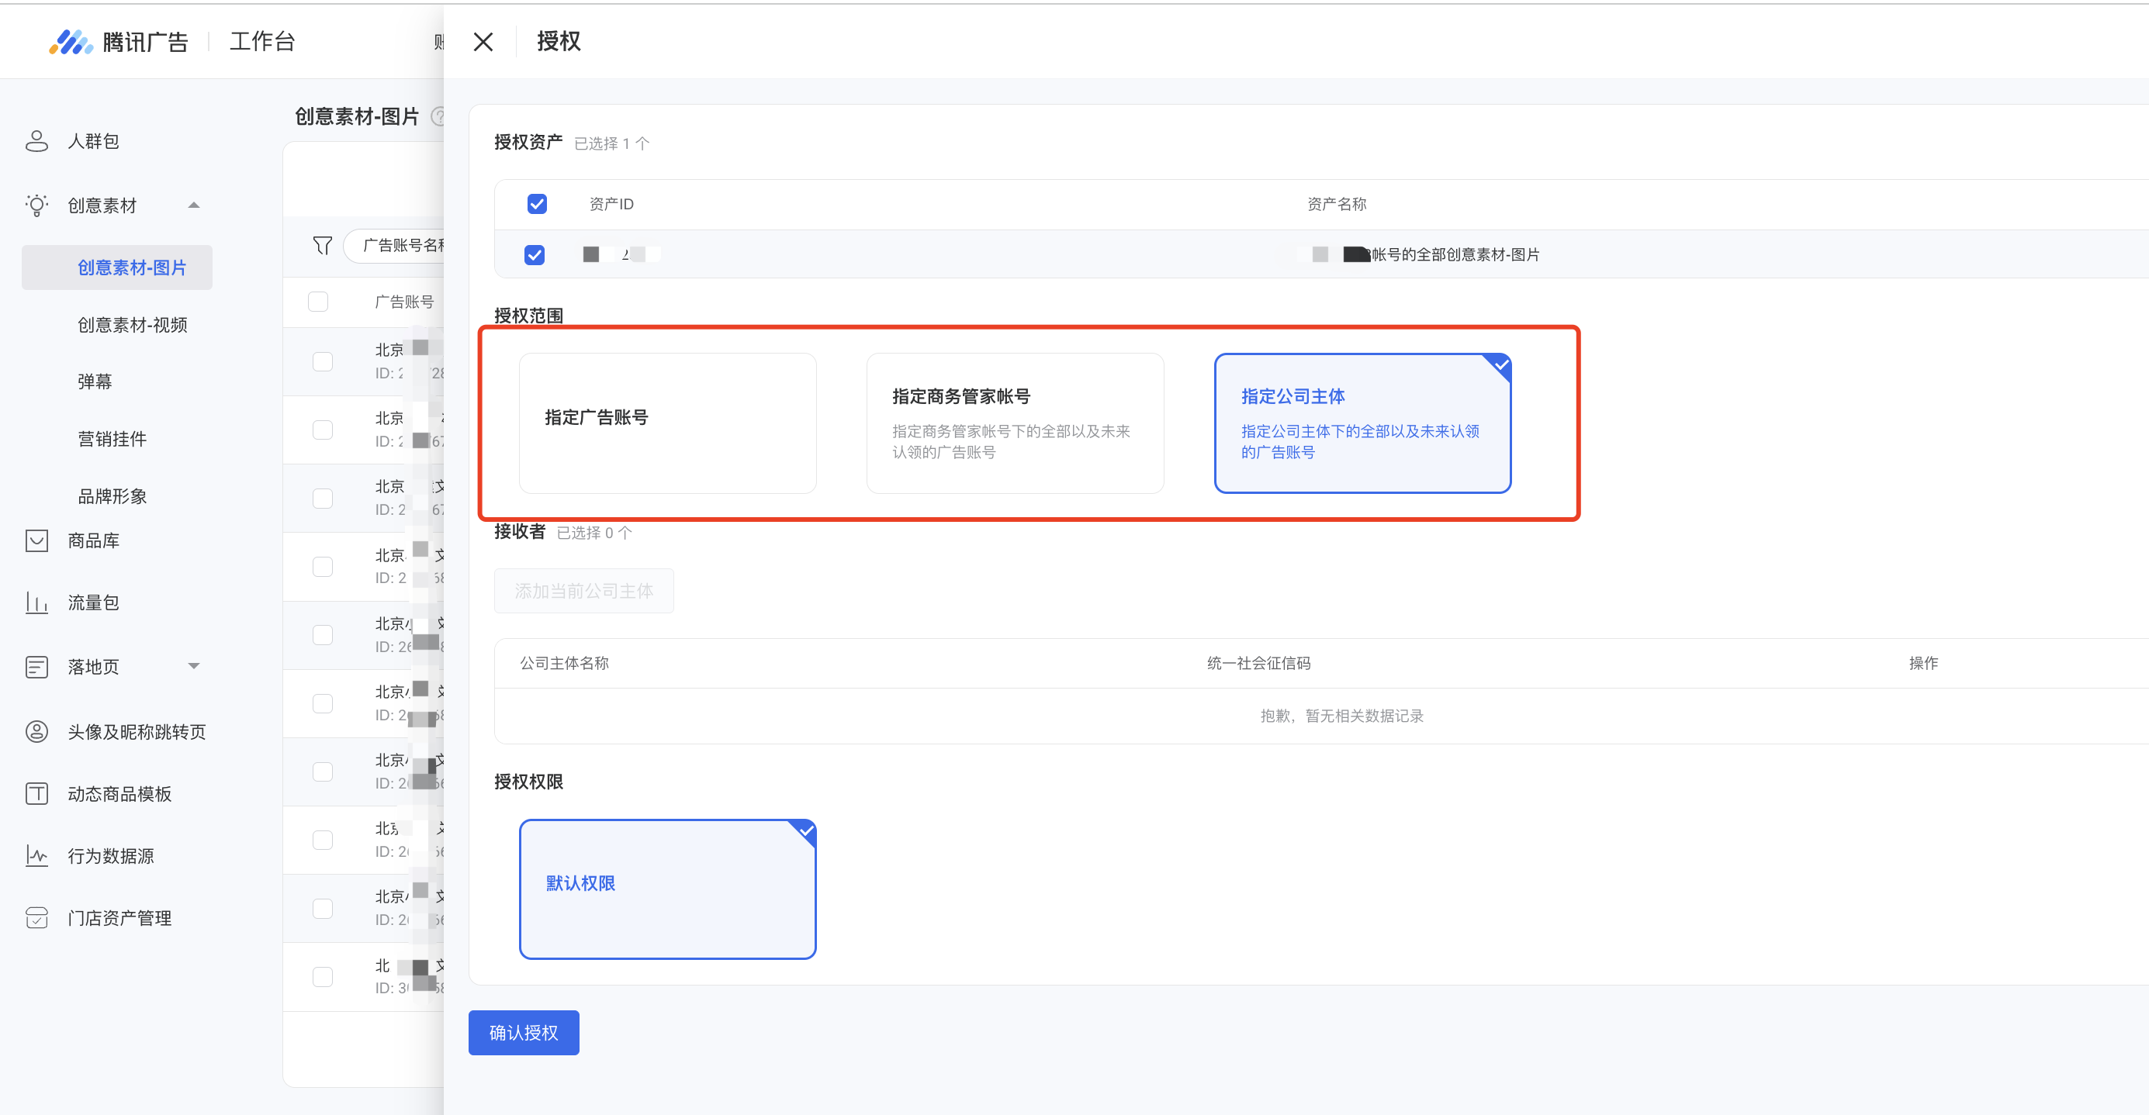2149x1115 pixels.
Task: Select the 指定广告账号 scope card
Action: 667,423
